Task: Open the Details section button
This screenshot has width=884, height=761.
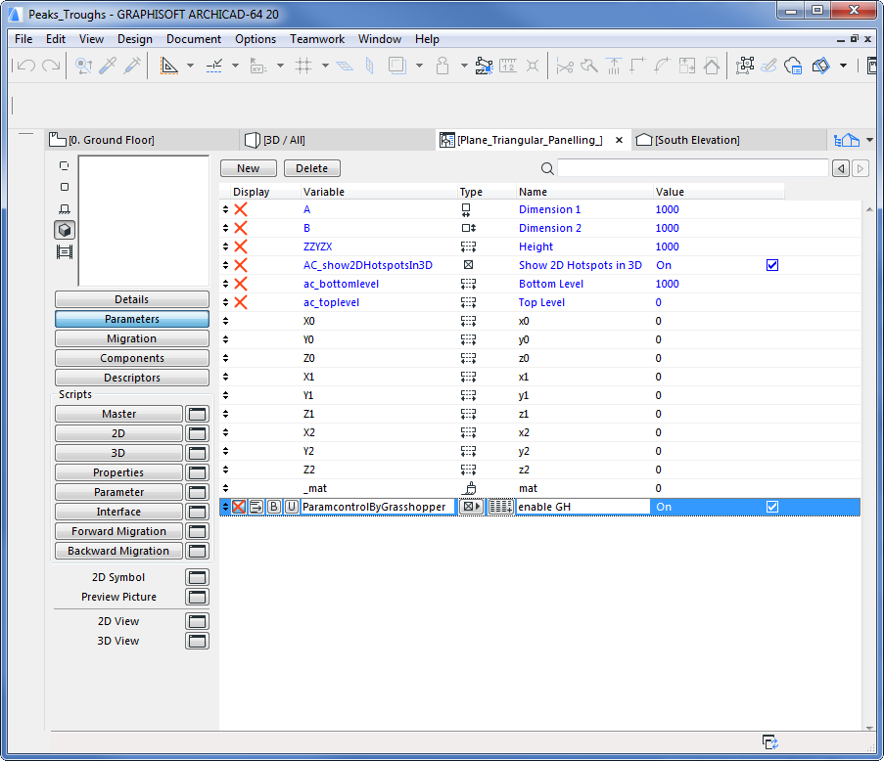Action: tap(132, 299)
